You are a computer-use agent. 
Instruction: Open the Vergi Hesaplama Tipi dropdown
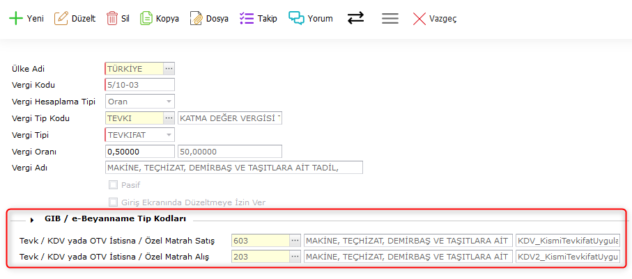point(168,102)
